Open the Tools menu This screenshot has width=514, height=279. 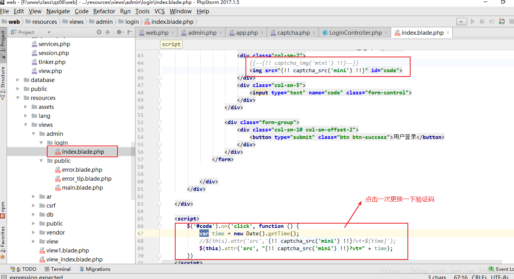click(142, 11)
